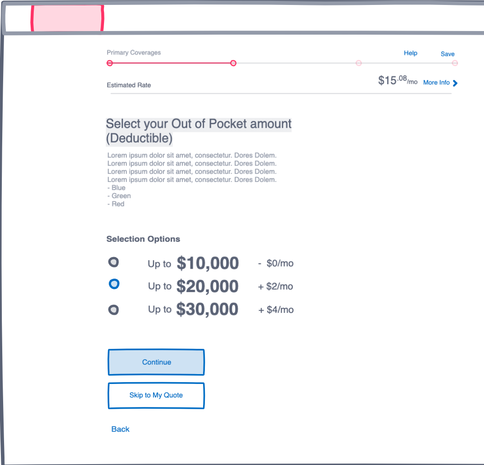The width and height of the screenshot is (484, 465).
Task: Click the Continue button
Action: 156,362
